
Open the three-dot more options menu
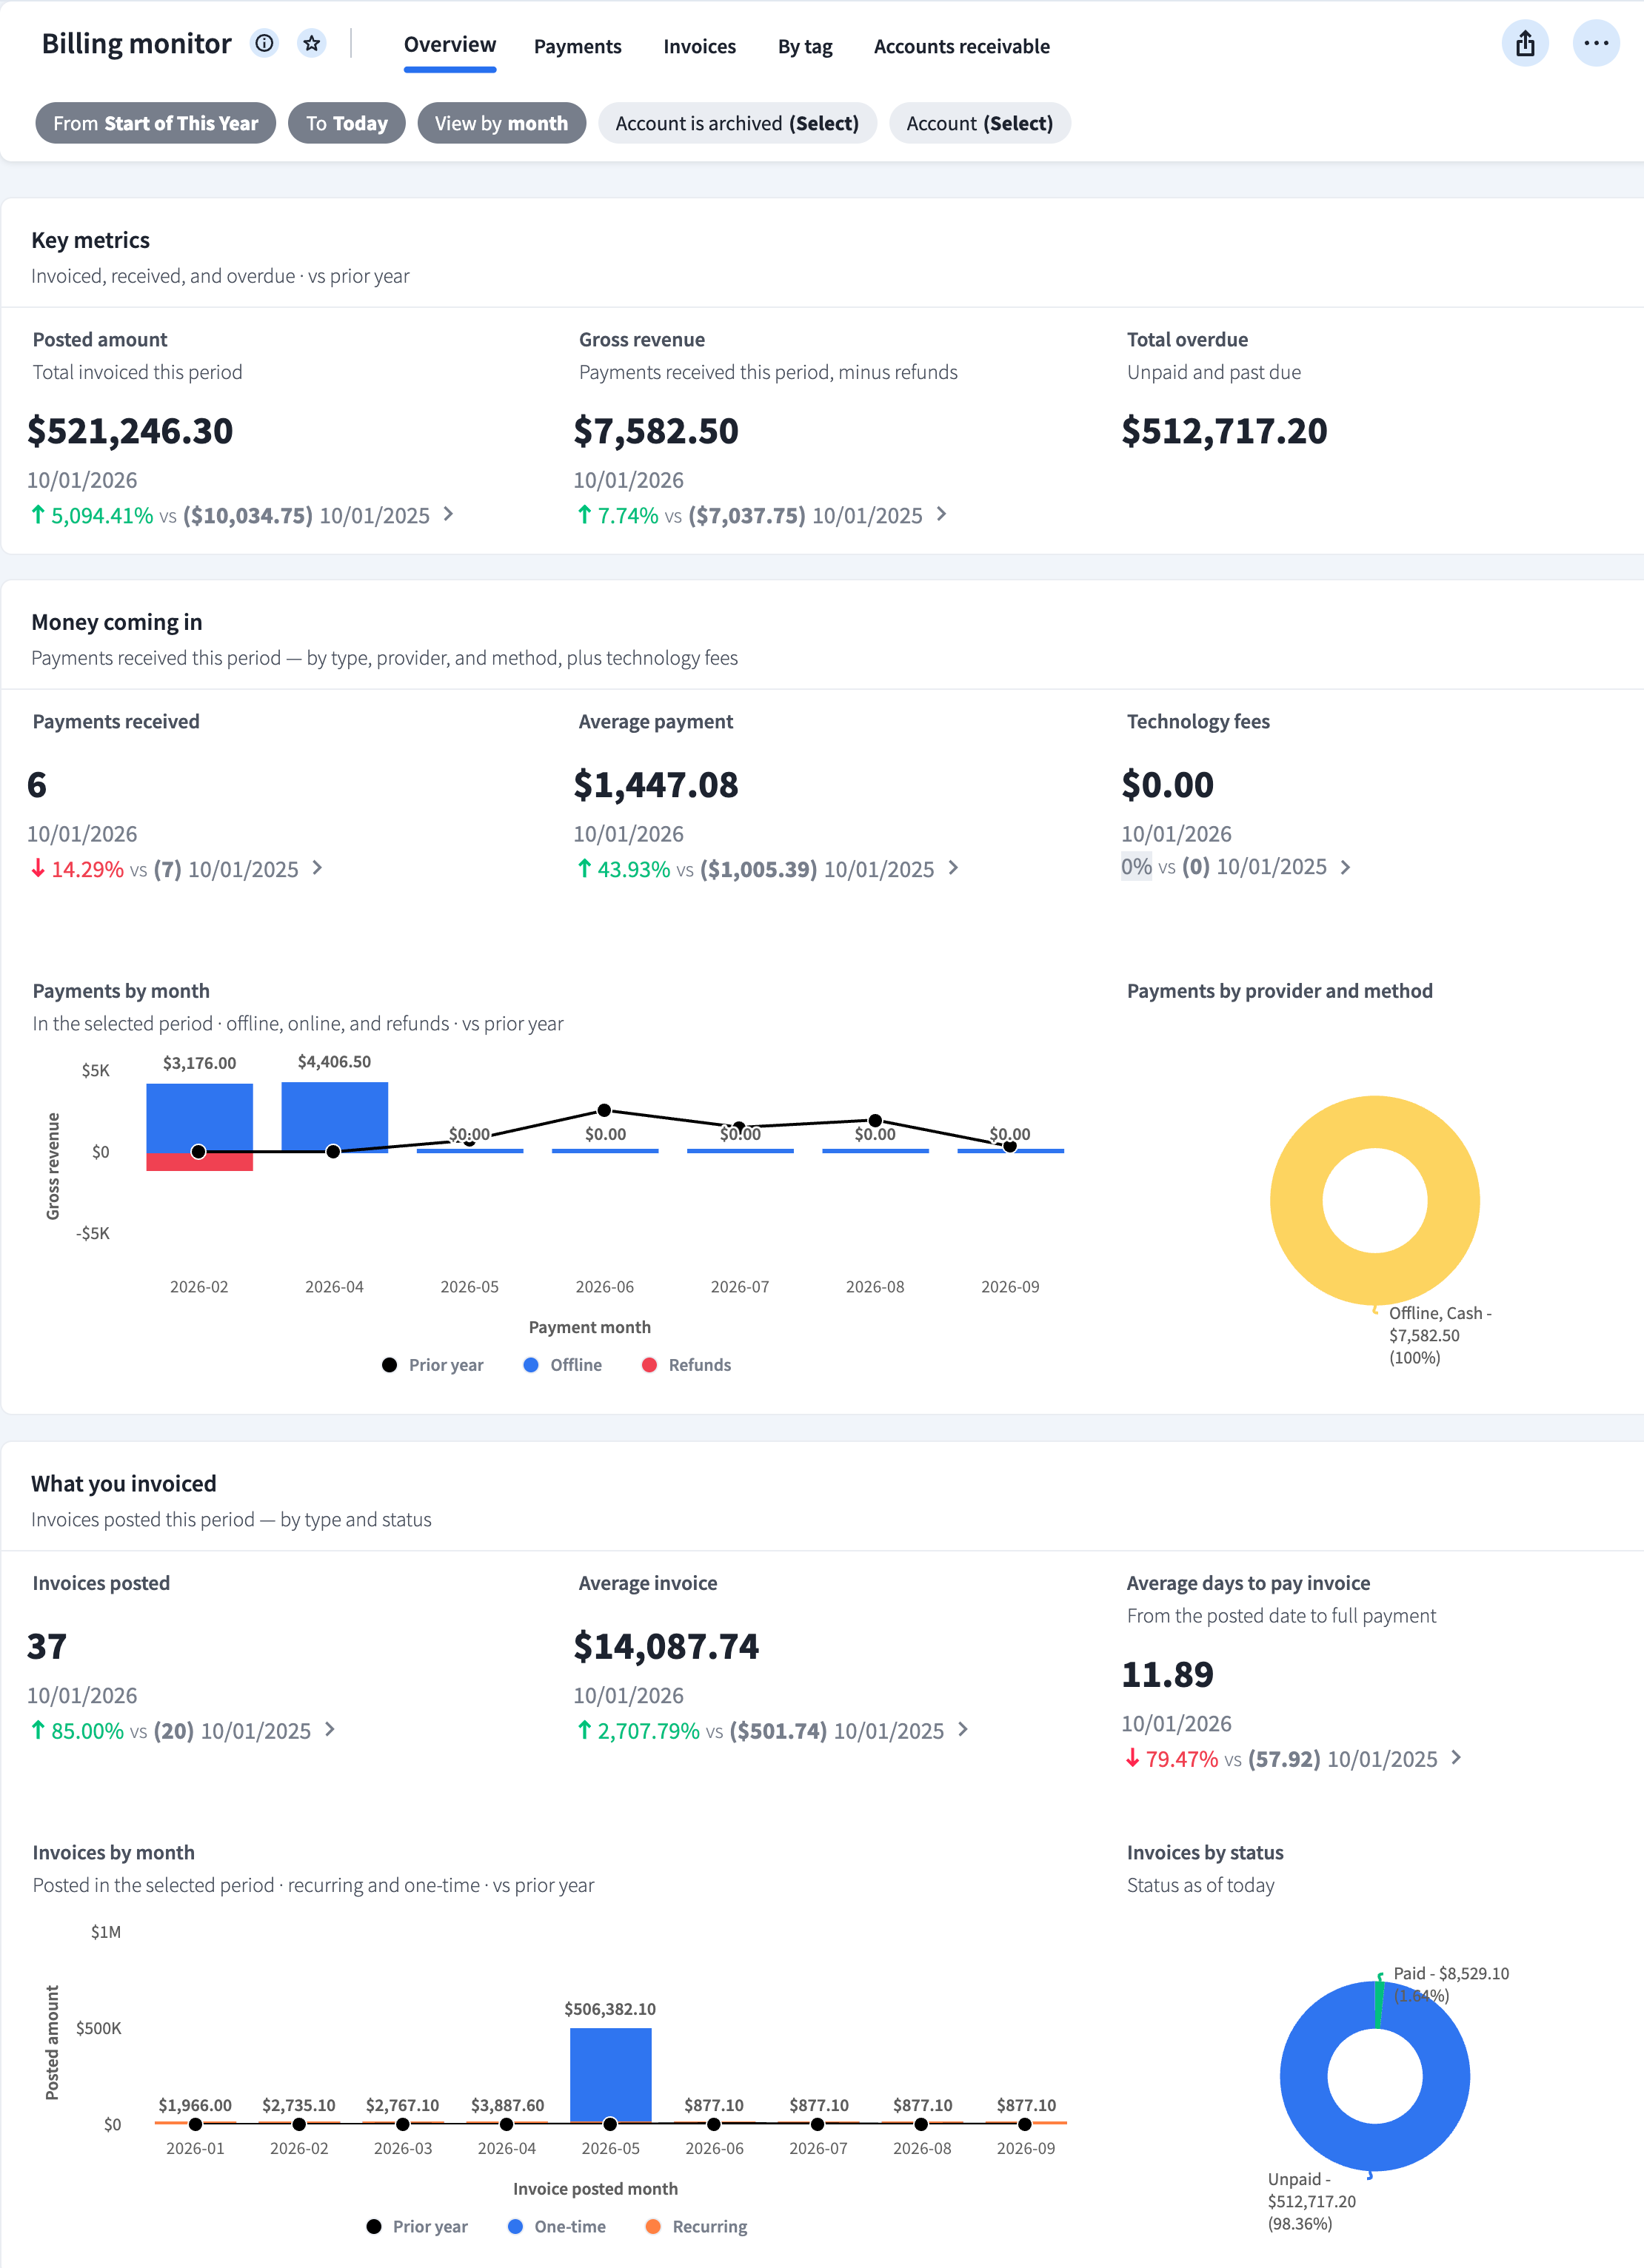[x=1596, y=43]
